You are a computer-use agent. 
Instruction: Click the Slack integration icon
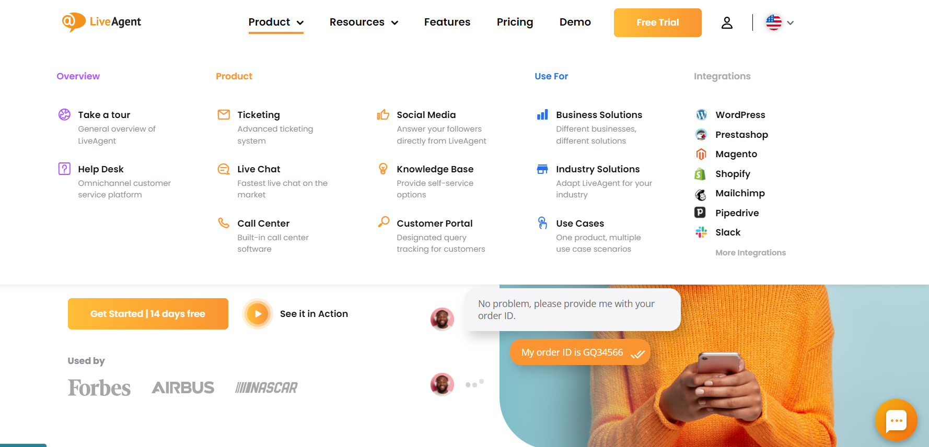[701, 232]
